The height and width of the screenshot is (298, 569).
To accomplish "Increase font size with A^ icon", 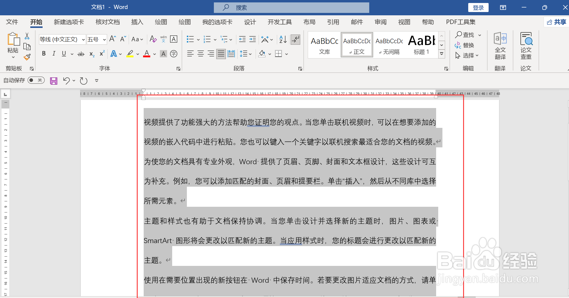I will (113, 39).
